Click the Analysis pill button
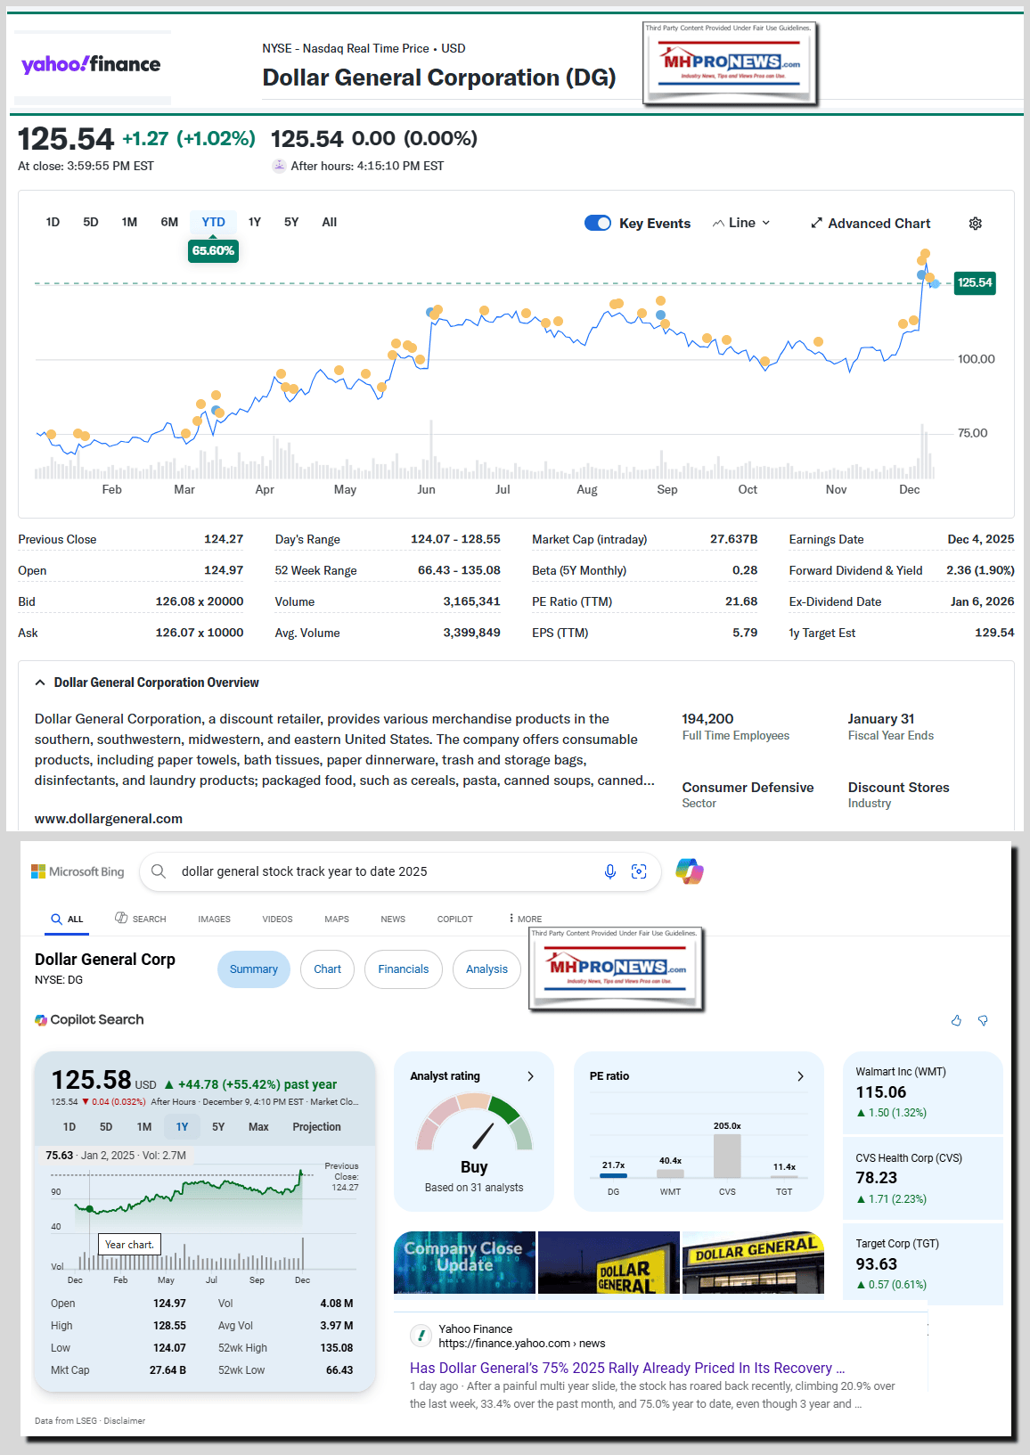The image size is (1030, 1455). tap(486, 969)
